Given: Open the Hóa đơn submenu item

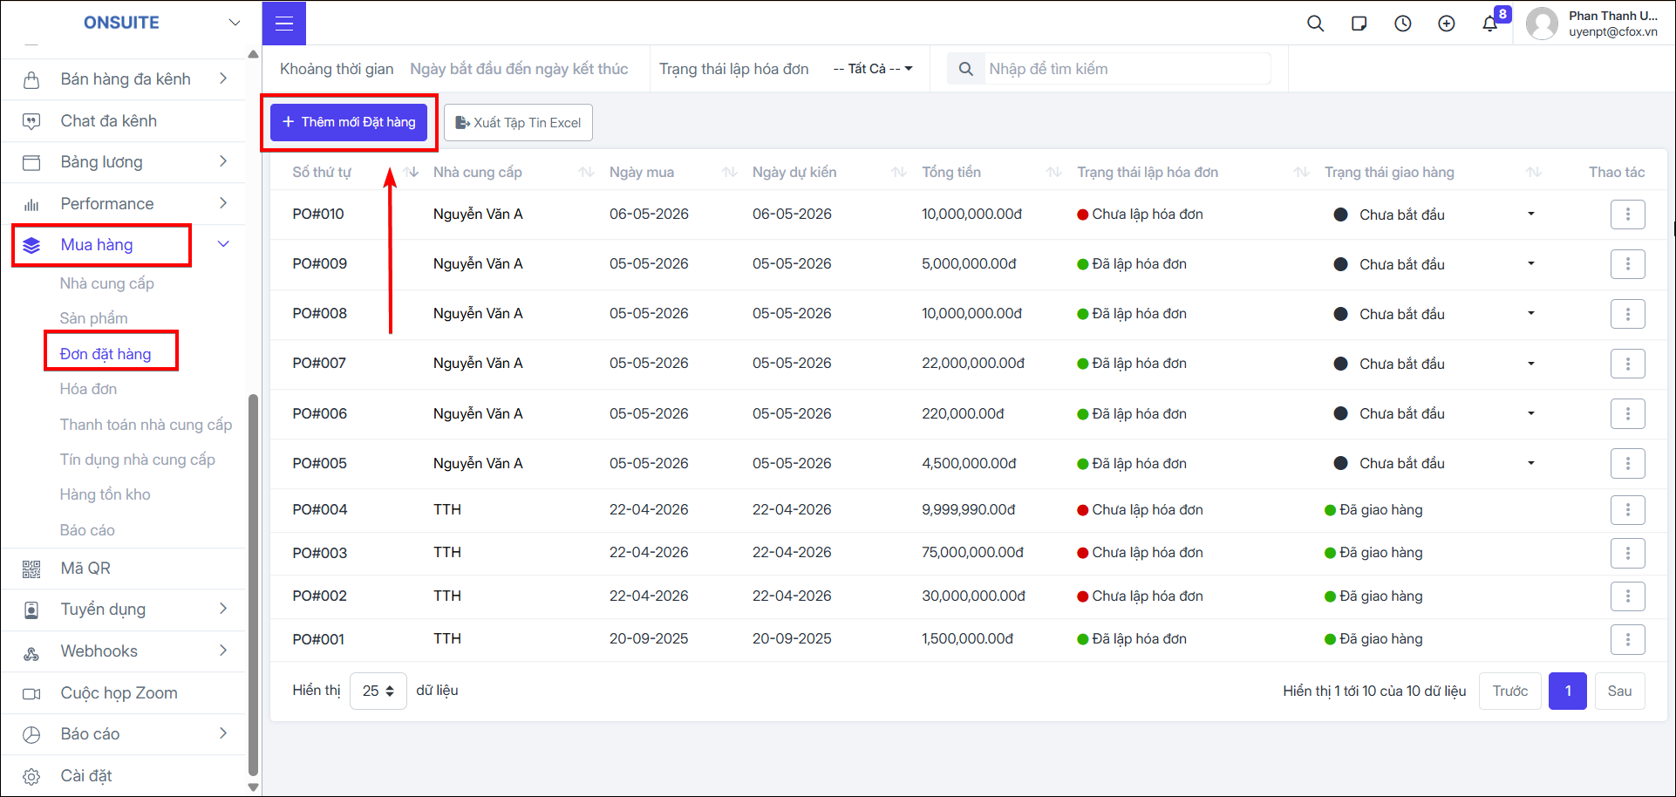Looking at the screenshot, I should 88,389.
